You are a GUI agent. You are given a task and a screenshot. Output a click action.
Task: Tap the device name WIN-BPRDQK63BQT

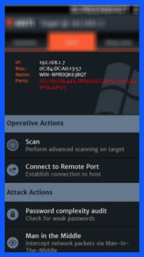(63, 75)
